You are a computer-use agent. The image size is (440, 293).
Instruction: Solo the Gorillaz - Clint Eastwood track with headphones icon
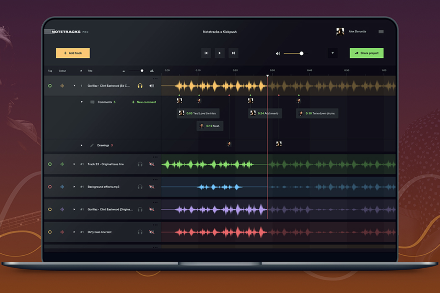(139, 85)
